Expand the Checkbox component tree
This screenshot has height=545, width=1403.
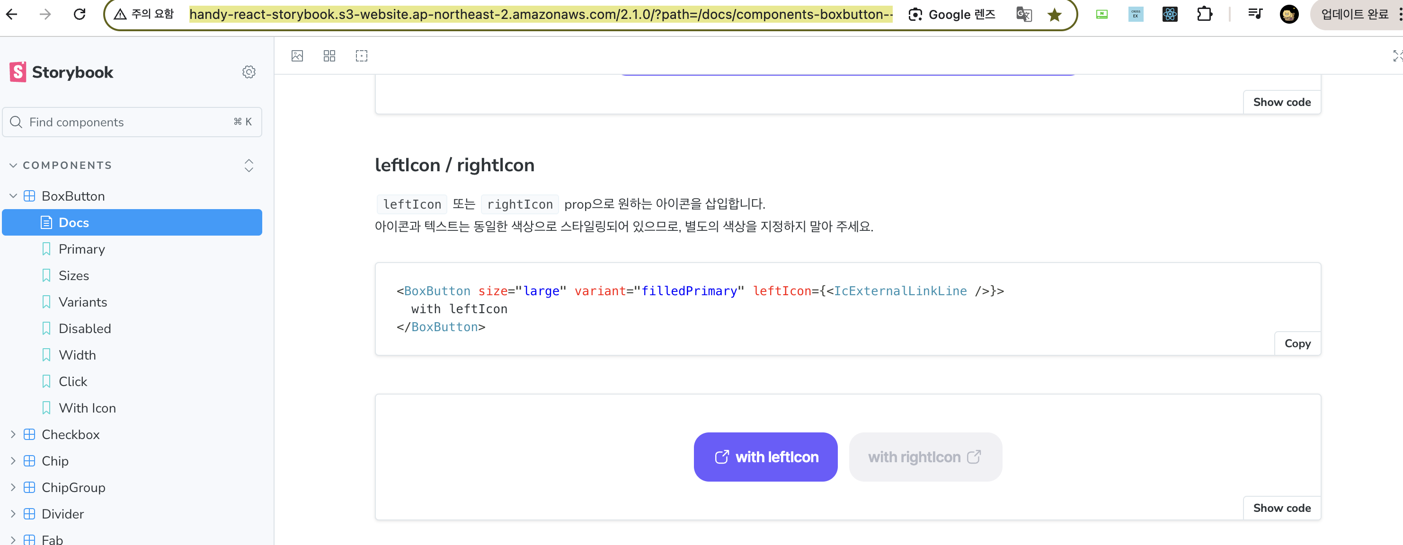[13, 434]
